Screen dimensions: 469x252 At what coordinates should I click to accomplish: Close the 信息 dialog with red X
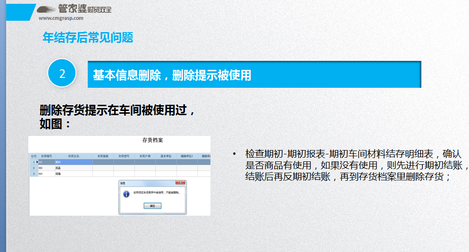(x=181, y=182)
